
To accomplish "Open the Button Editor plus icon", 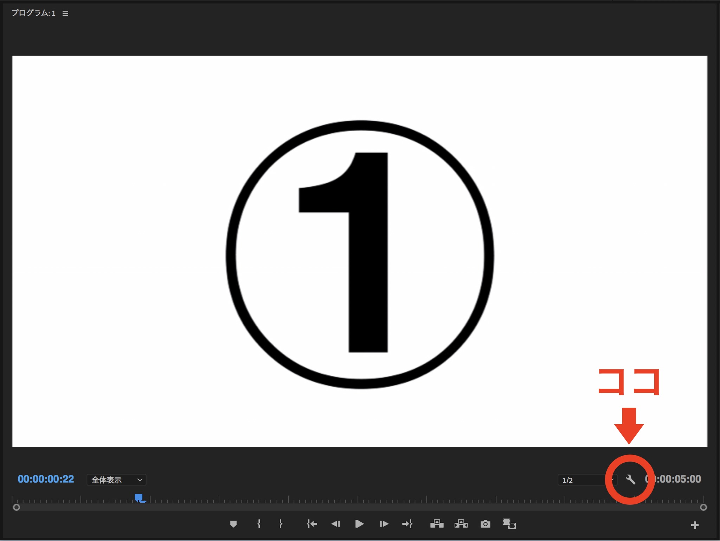I will tap(694, 525).
